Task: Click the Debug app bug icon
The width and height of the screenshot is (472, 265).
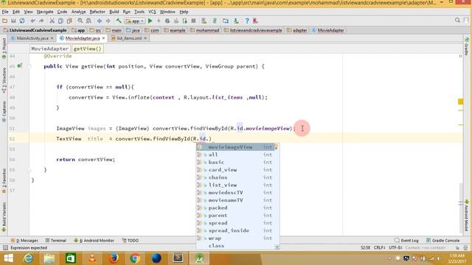Action: coord(167,21)
